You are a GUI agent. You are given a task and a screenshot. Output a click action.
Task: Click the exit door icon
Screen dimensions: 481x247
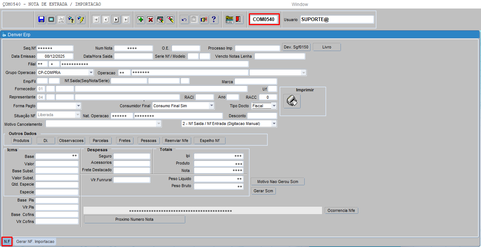pyautogui.click(x=239, y=20)
